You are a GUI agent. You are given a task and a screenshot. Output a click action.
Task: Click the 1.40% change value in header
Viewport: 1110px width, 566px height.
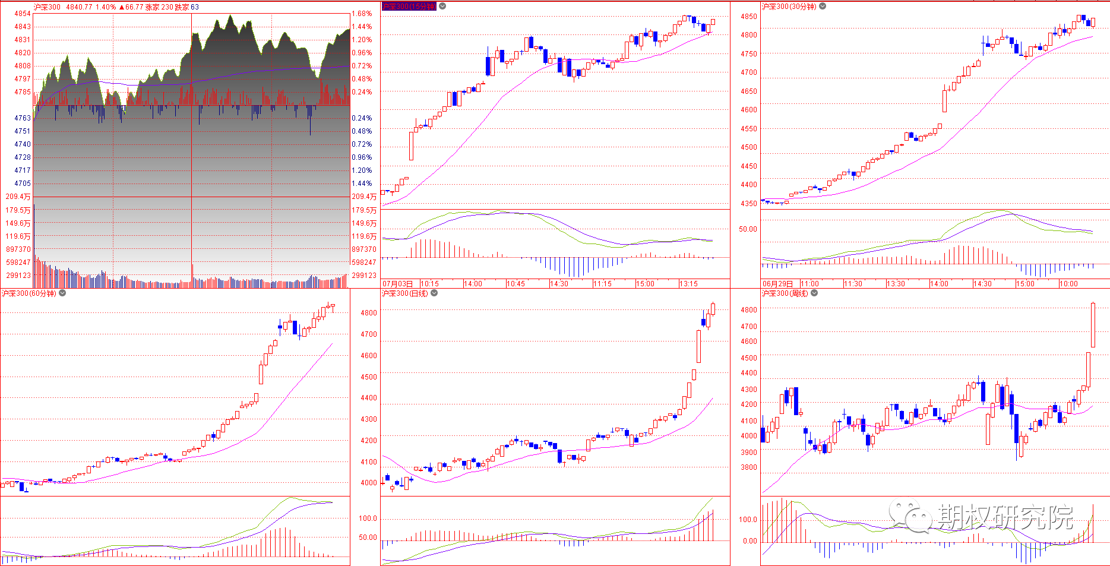point(106,7)
